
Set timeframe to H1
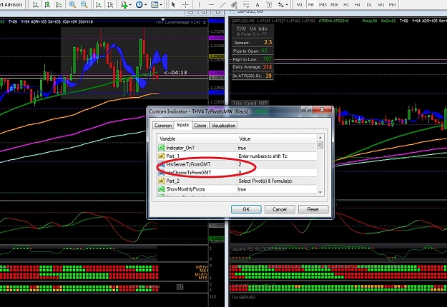(x=346, y=4)
